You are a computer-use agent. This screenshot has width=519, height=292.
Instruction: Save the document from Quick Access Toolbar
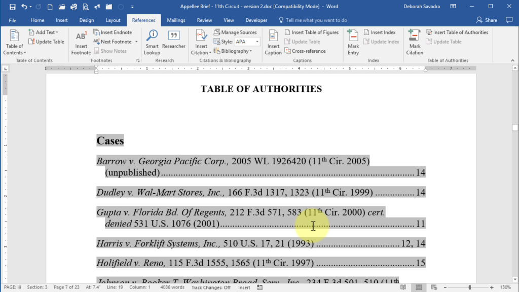[x=12, y=6]
